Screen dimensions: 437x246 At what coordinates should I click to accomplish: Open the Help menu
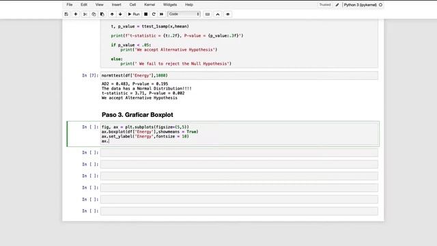pos(189,5)
